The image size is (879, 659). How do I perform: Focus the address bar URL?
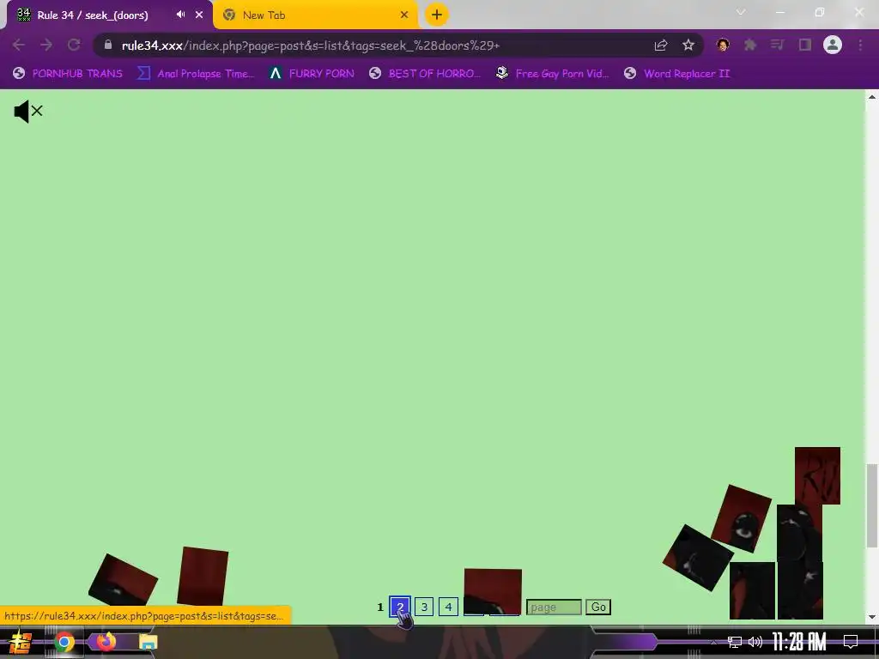click(311, 45)
